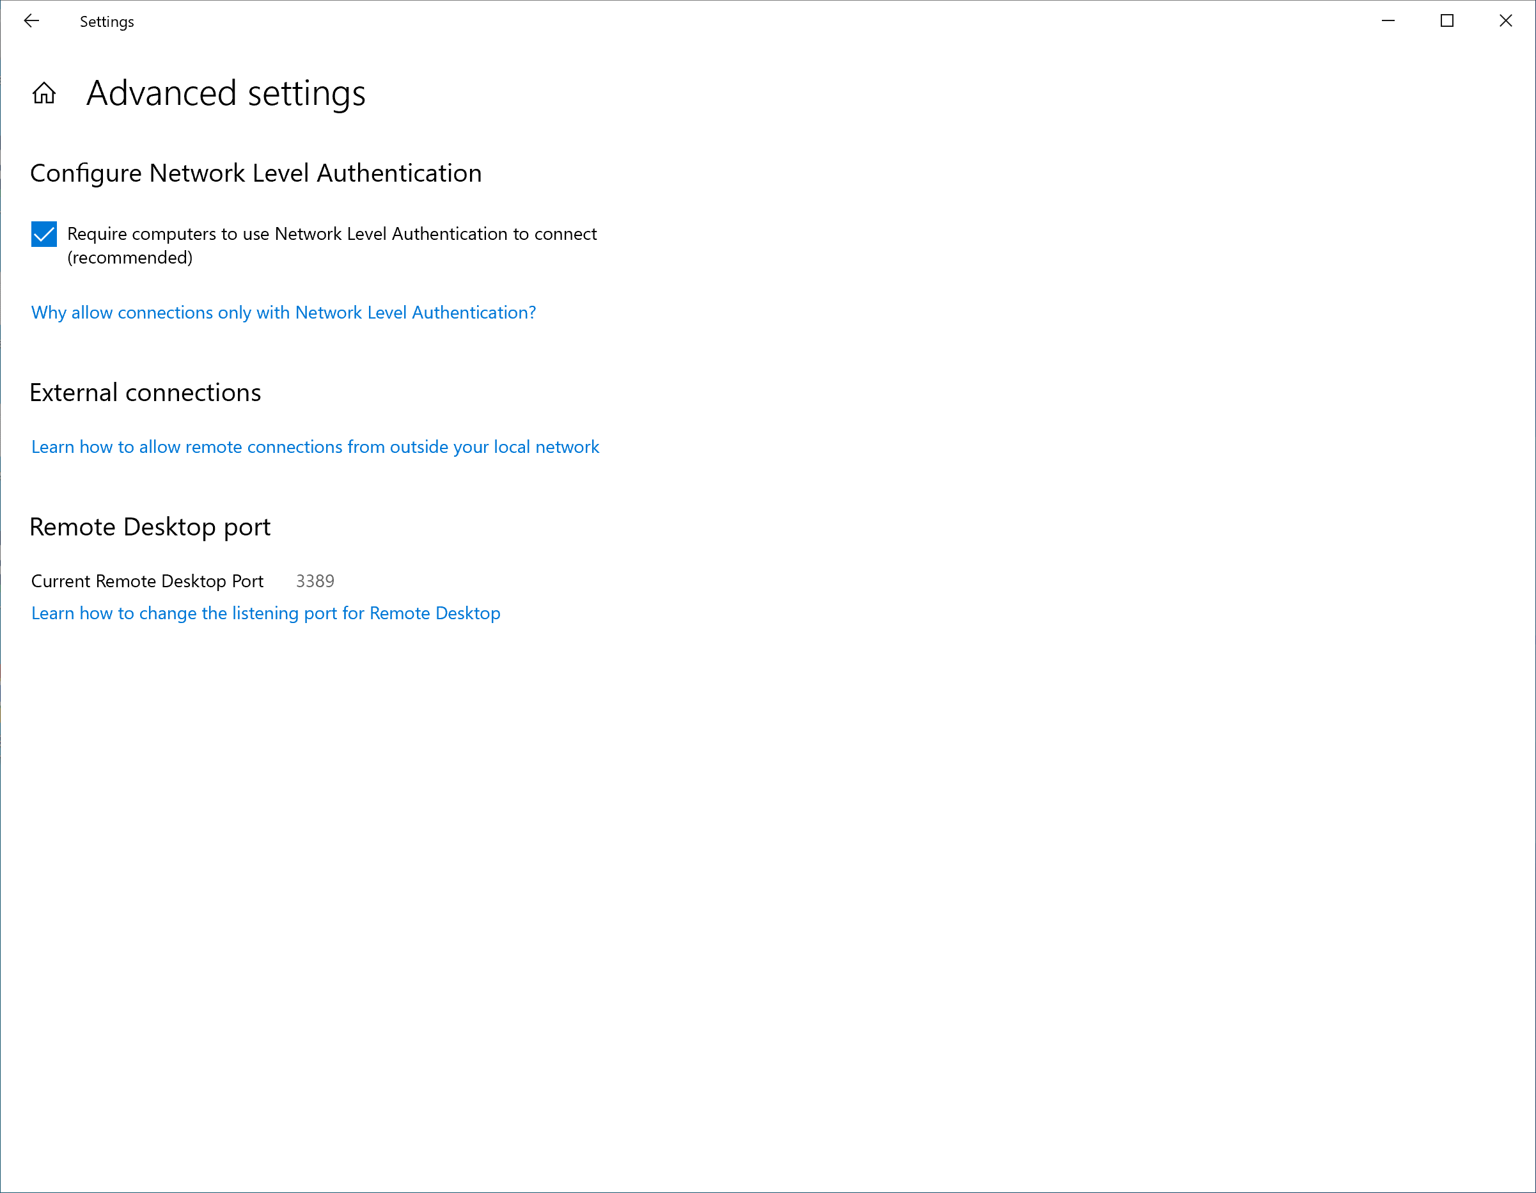Click the '(recommended)' label text

(x=130, y=258)
